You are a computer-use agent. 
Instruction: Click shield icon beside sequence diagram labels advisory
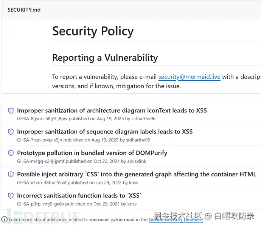click(11, 132)
